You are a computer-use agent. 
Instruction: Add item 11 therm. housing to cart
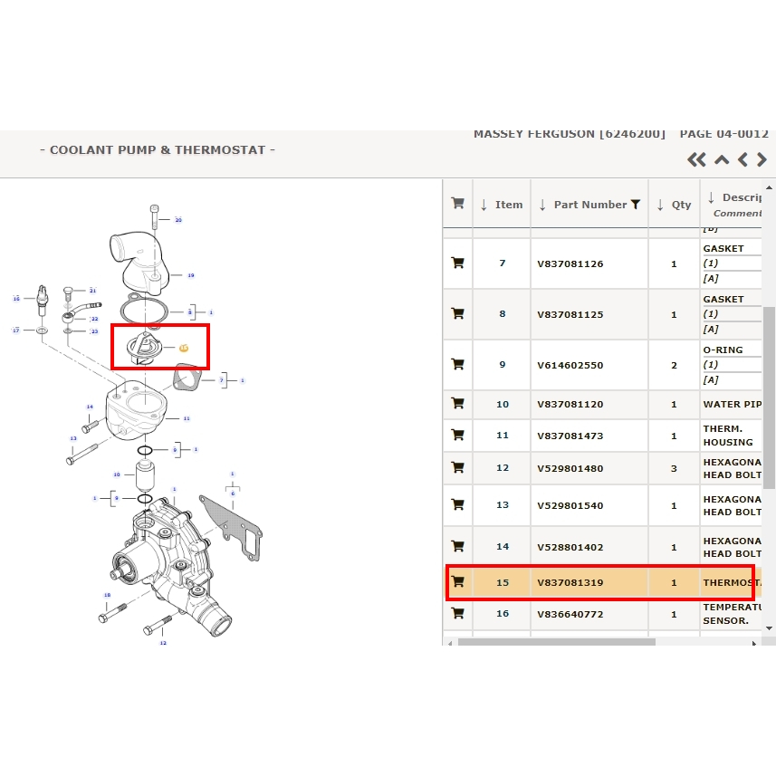click(457, 436)
